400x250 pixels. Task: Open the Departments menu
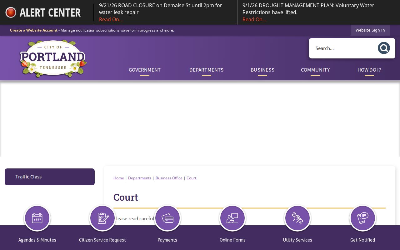(207, 70)
